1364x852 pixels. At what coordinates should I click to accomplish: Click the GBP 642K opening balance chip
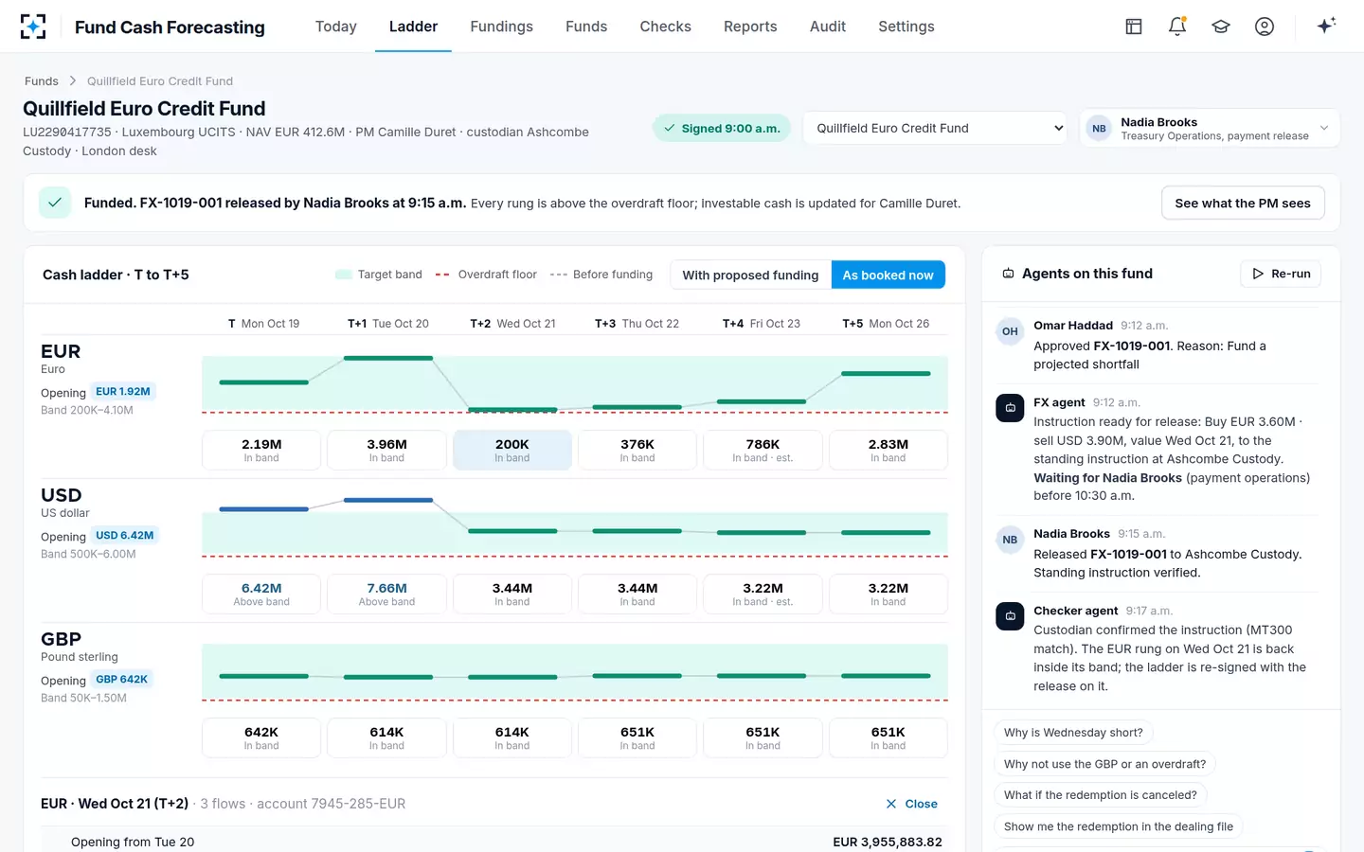pyautogui.click(x=121, y=680)
